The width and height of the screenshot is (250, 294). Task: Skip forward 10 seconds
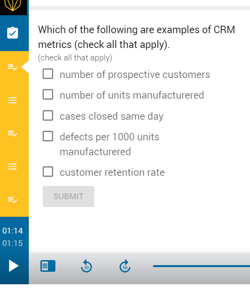125,266
